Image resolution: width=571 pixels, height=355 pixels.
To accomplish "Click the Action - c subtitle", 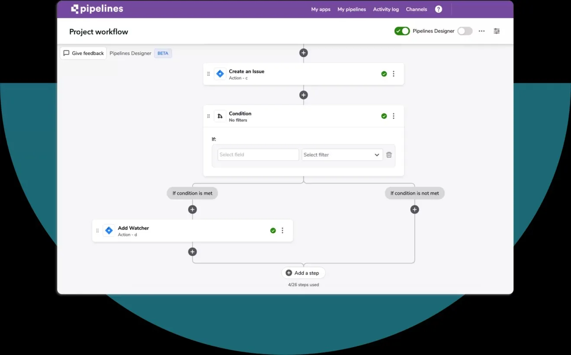I will 238,78.
